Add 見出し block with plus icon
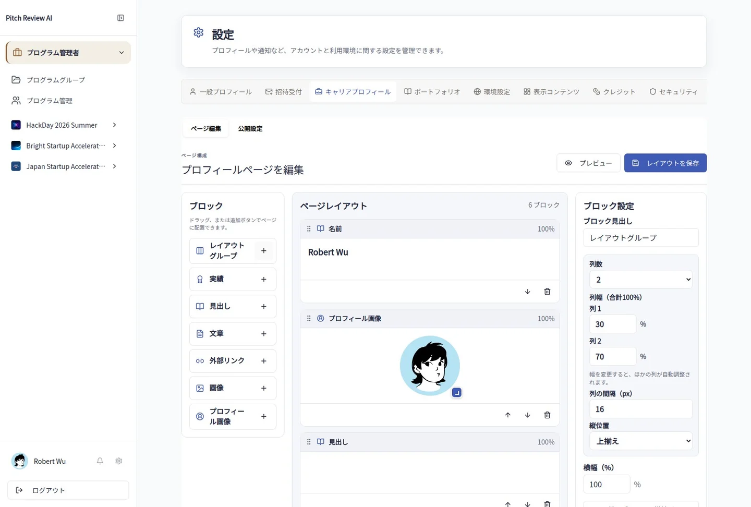This screenshot has height=507, width=751. tap(264, 307)
